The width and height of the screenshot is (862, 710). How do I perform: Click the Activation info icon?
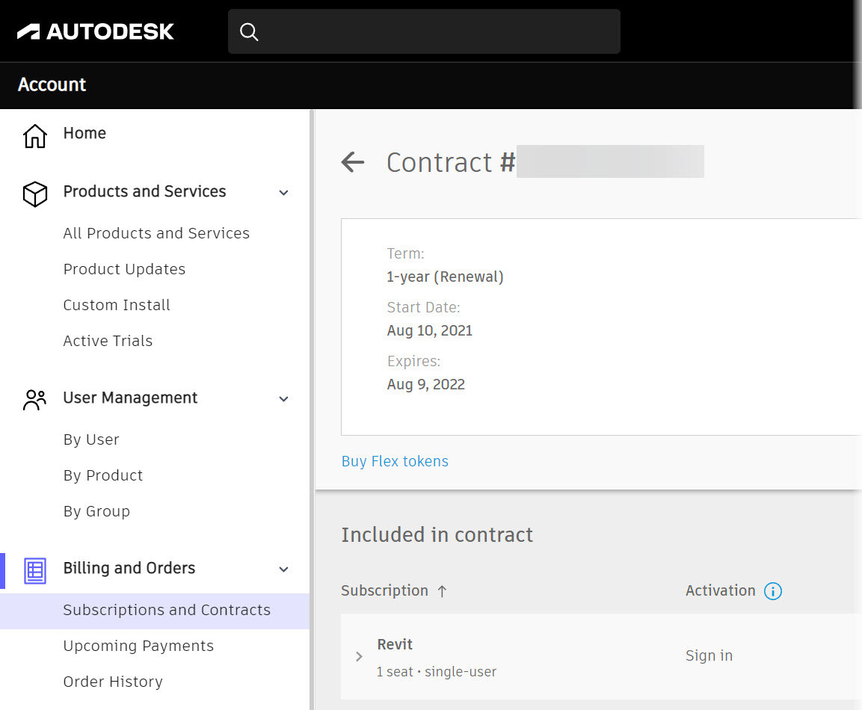(774, 590)
